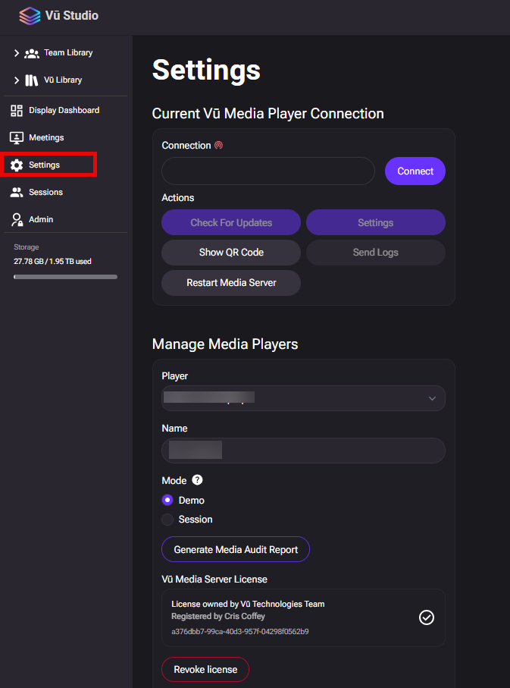The height and width of the screenshot is (688, 510).
Task: Click the Sessions people icon
Action: [x=17, y=193]
